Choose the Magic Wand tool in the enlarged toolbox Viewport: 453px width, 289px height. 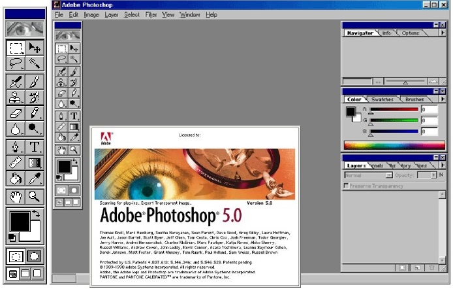pyautogui.click(x=35, y=63)
